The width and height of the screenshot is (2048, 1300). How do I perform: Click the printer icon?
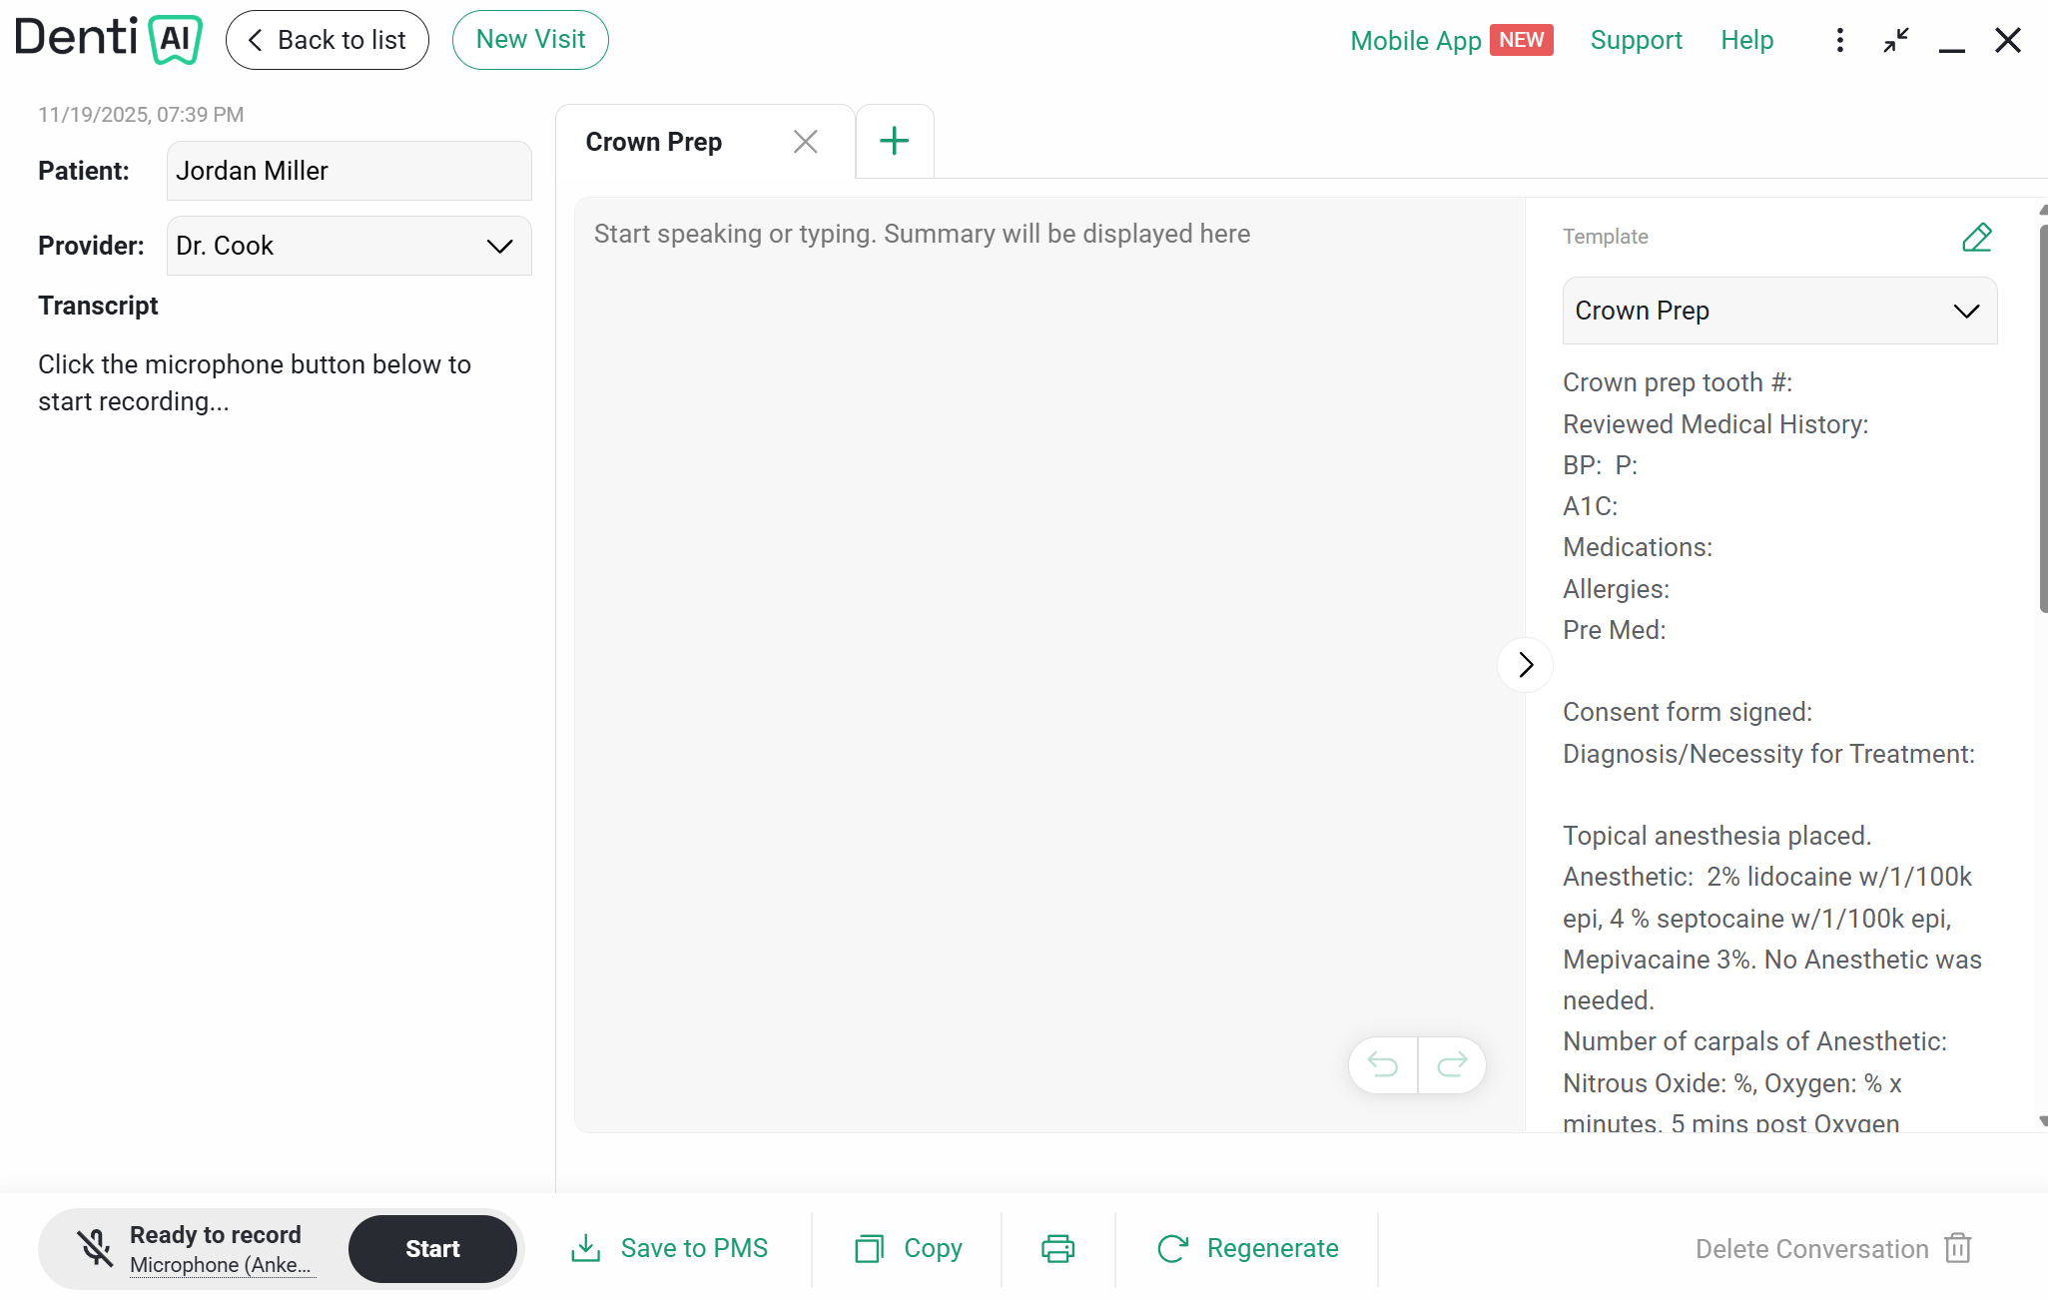pyautogui.click(x=1057, y=1248)
